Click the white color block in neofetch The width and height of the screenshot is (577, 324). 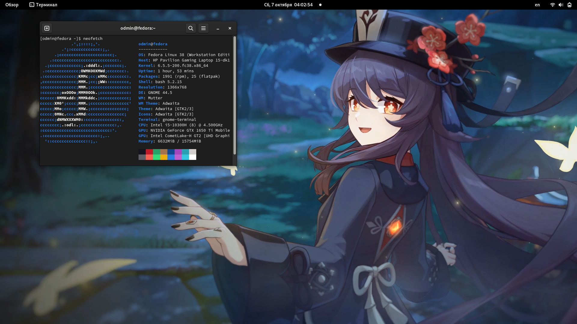point(193,157)
